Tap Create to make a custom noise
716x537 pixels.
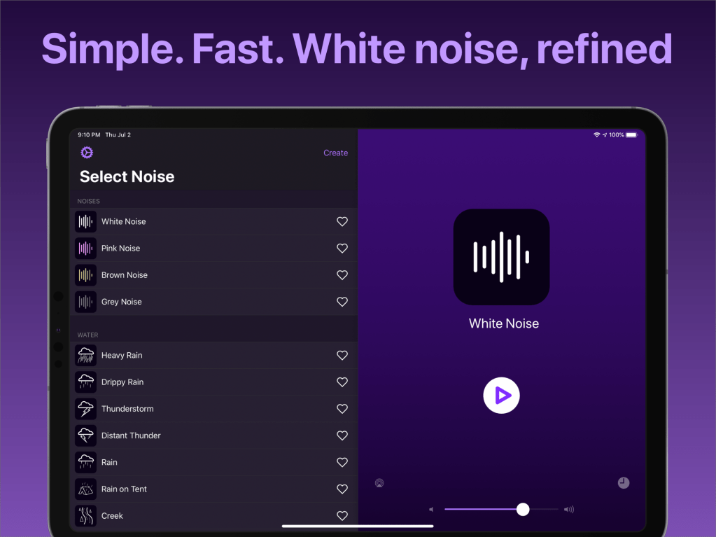pos(335,152)
